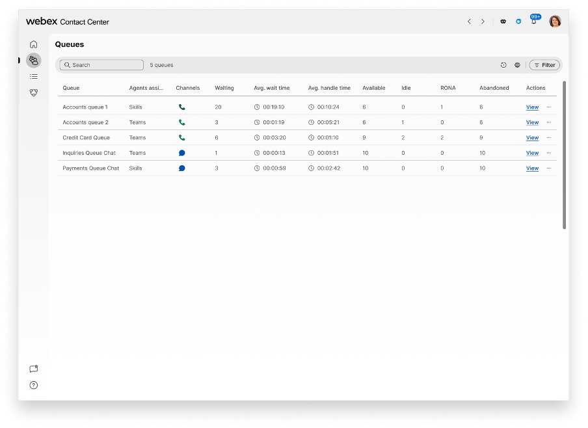View Accounts queue 1 details
588x428 pixels.
click(x=532, y=107)
